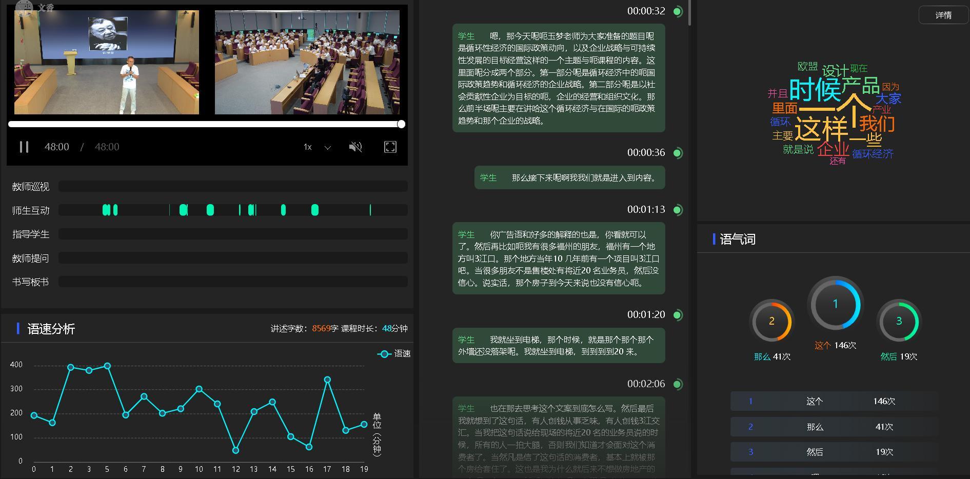Open the 1x playback speed dropdown
Viewport: 970px width, 479px height.
coord(308,147)
